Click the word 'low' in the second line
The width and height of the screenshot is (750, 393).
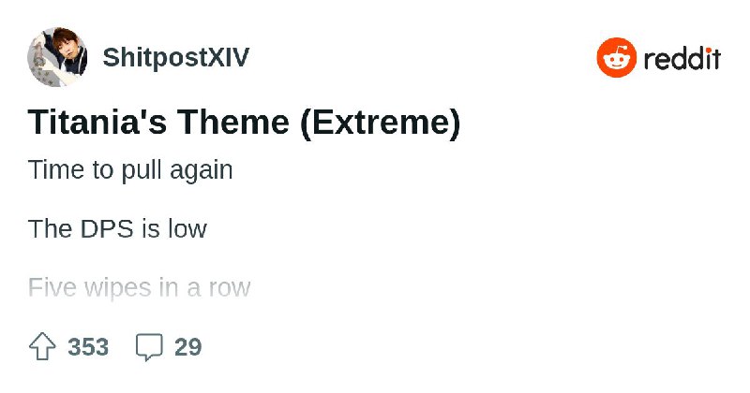(187, 228)
